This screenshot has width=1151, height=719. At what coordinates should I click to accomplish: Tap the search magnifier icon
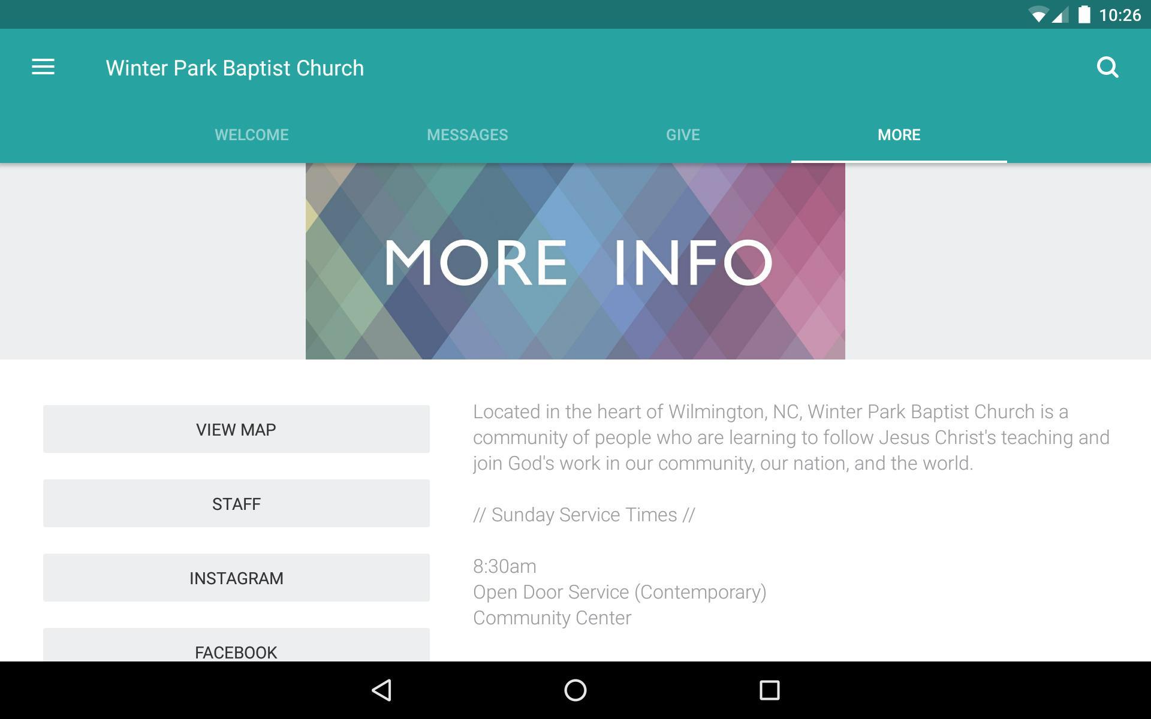pyautogui.click(x=1107, y=68)
